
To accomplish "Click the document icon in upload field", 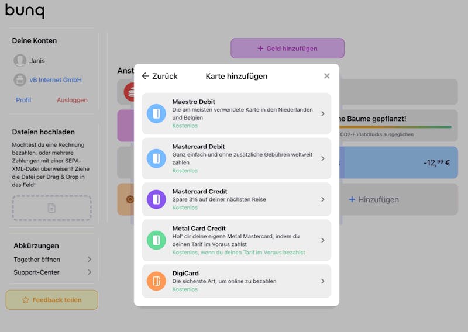I will click(x=51, y=208).
